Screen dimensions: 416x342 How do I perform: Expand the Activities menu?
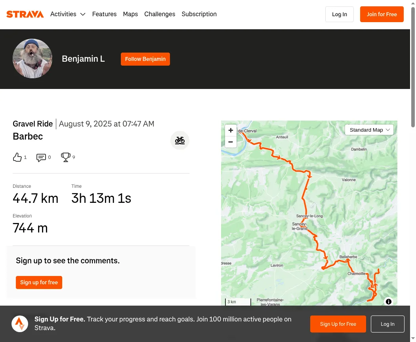[x=68, y=14]
